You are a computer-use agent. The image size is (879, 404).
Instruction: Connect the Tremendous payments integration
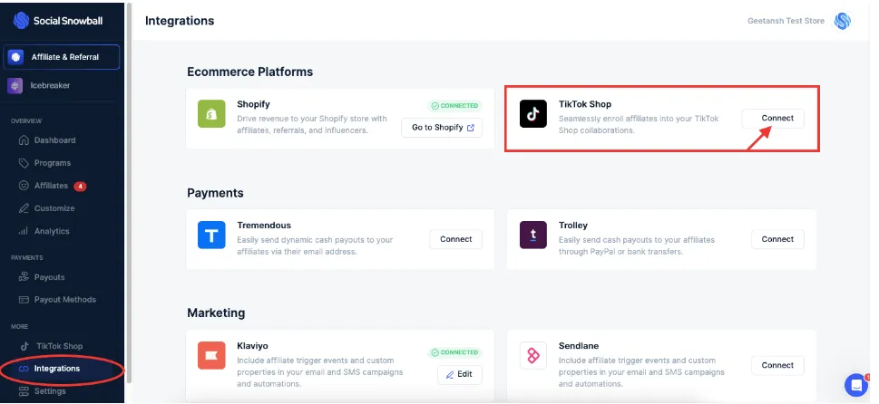[455, 239]
